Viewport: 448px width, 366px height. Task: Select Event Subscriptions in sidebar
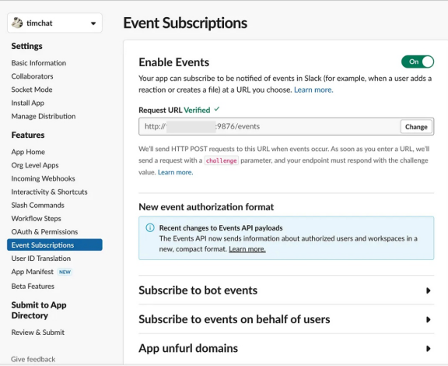click(x=54, y=245)
